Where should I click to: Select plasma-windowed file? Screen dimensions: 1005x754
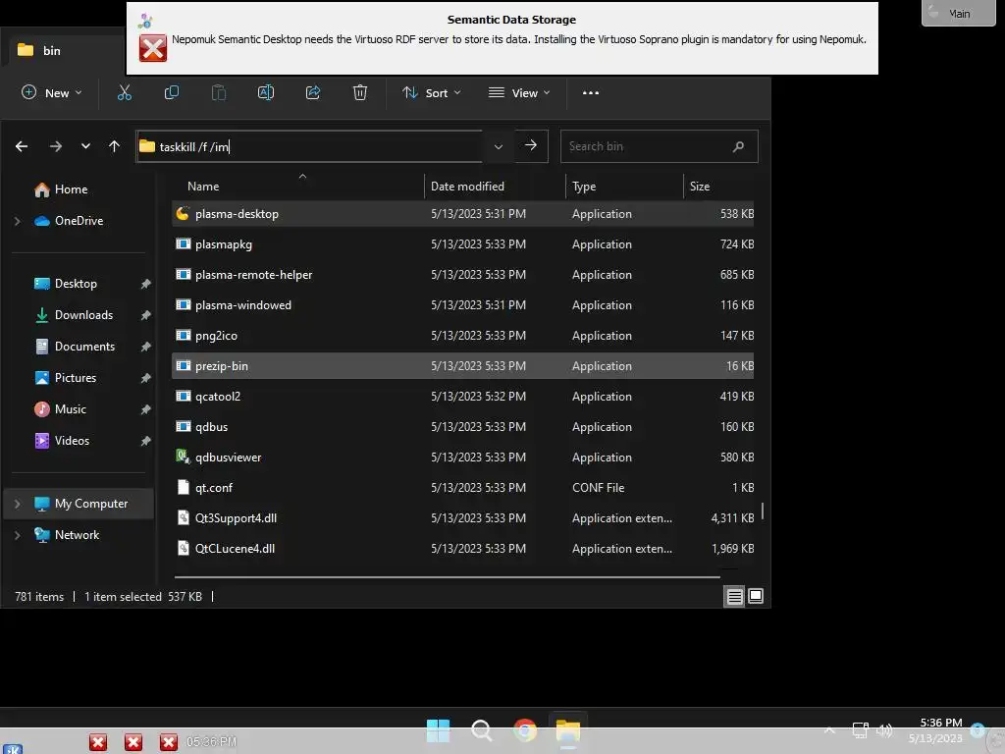463,305
